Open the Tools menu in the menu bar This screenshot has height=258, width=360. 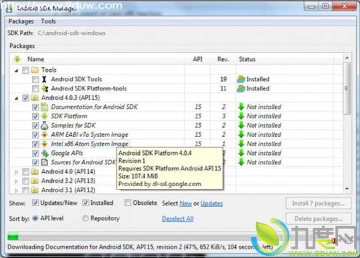(48, 21)
